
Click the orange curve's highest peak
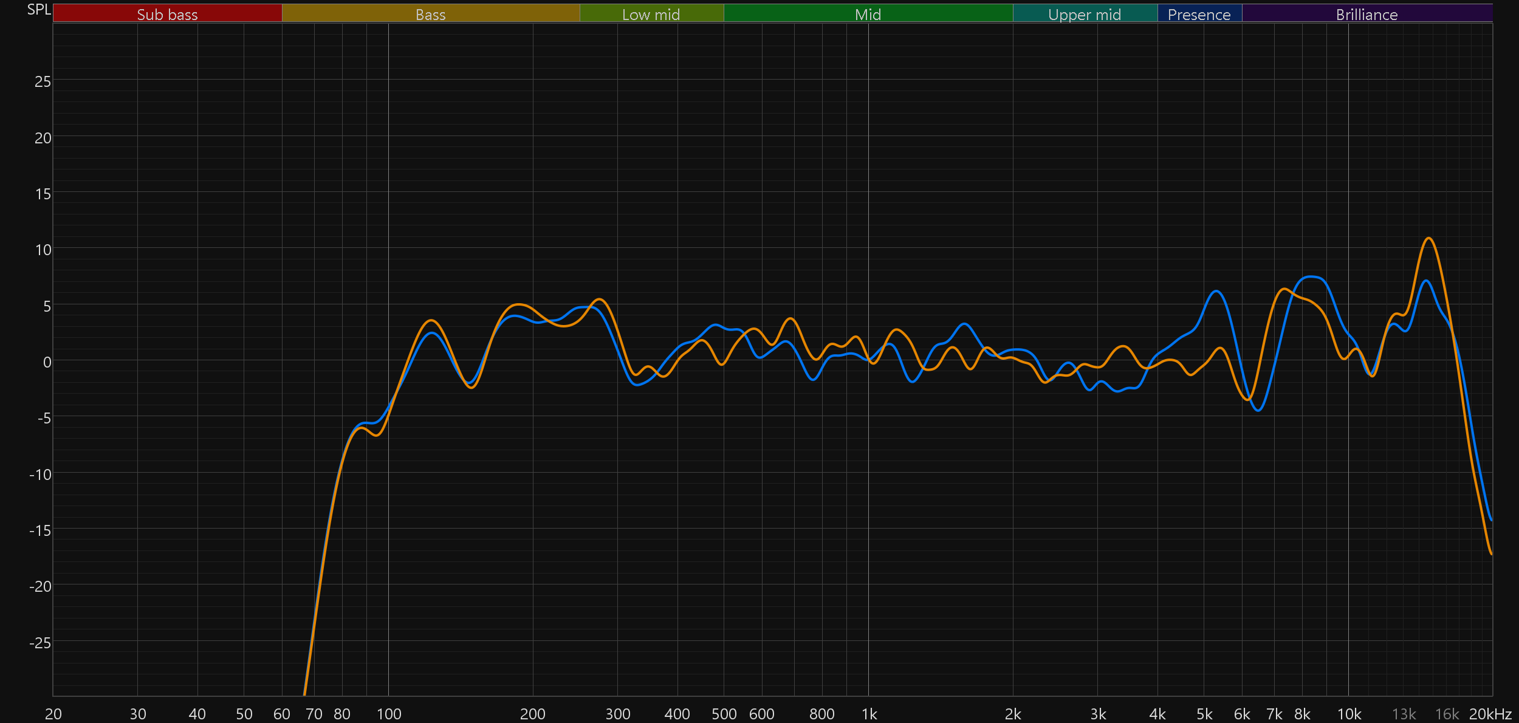[1428, 238]
